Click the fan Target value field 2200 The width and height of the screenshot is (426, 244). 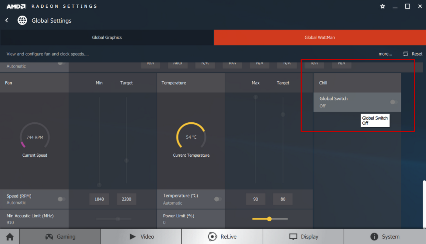pos(126,199)
